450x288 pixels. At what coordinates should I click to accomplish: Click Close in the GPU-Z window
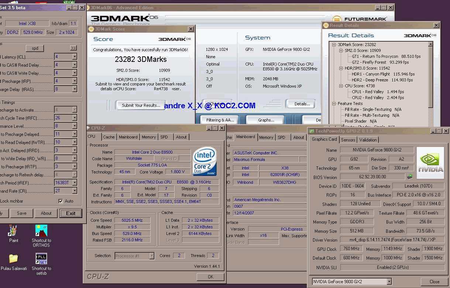click(x=434, y=281)
